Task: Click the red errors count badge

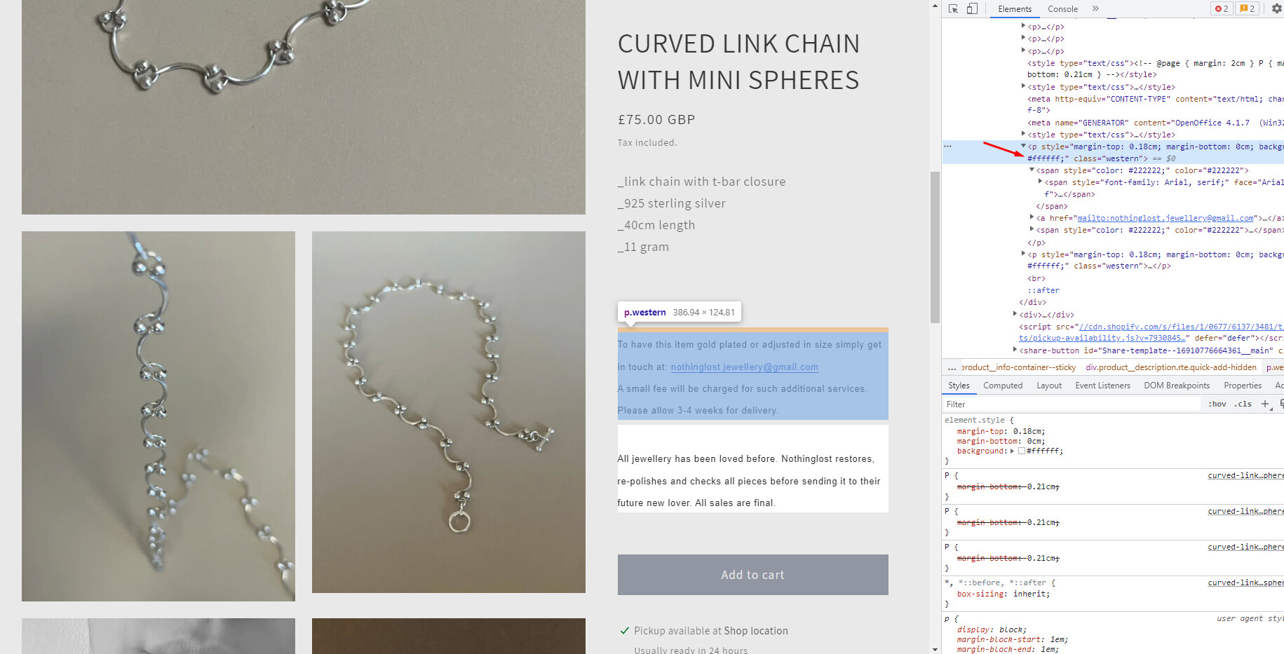Action: tap(1222, 8)
